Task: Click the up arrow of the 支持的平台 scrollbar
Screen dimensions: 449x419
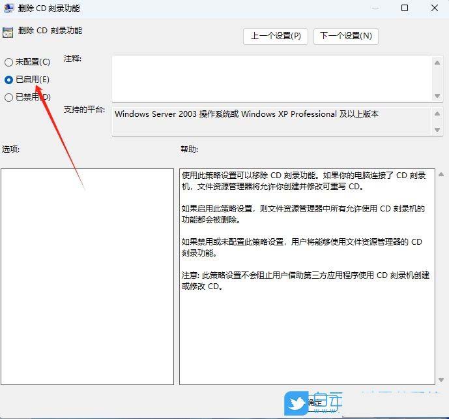Action: click(x=437, y=113)
